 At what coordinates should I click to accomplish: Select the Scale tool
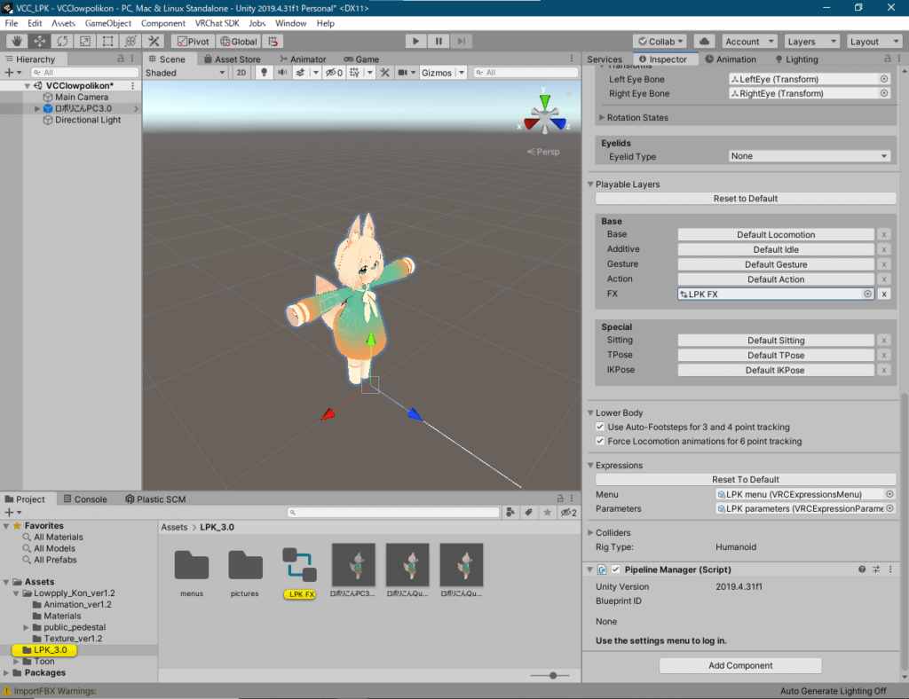[84, 41]
